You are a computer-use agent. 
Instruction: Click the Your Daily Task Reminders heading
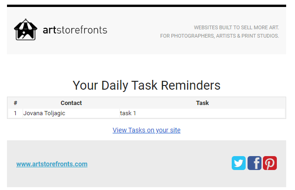pos(147,85)
